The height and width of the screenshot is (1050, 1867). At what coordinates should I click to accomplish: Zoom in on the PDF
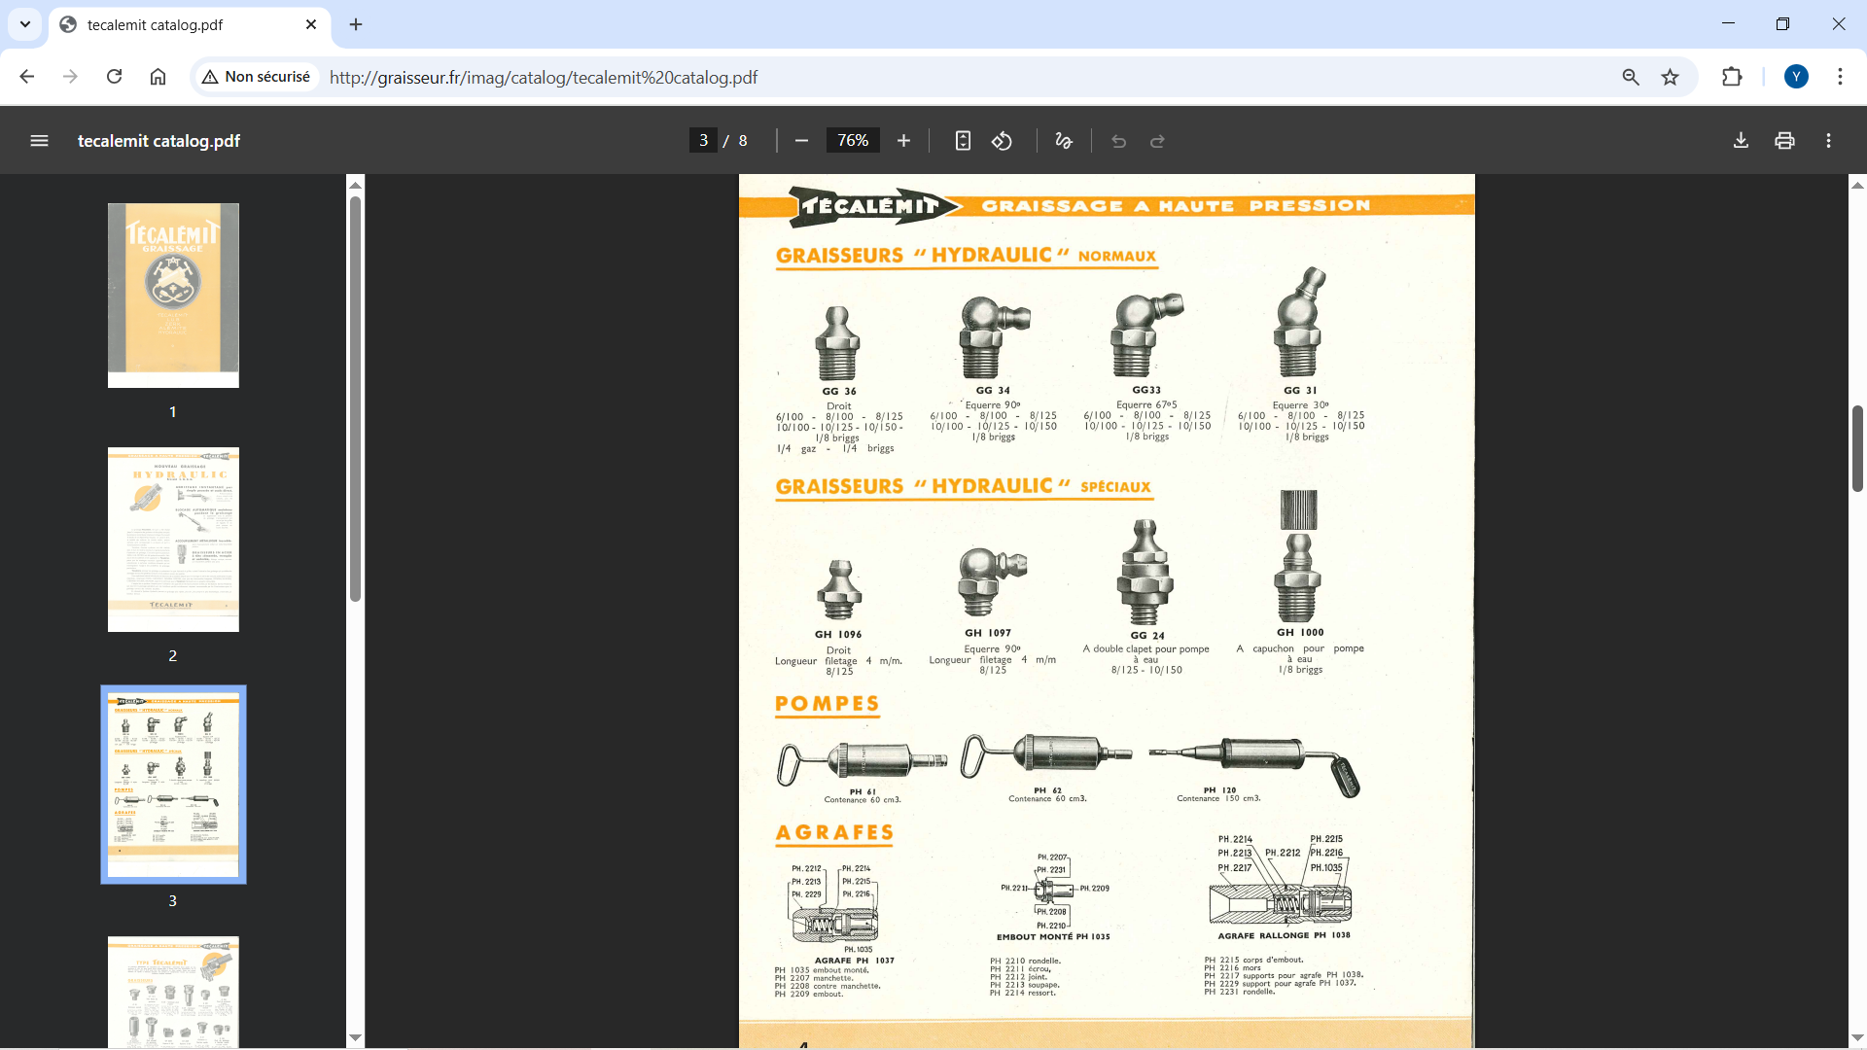903,141
